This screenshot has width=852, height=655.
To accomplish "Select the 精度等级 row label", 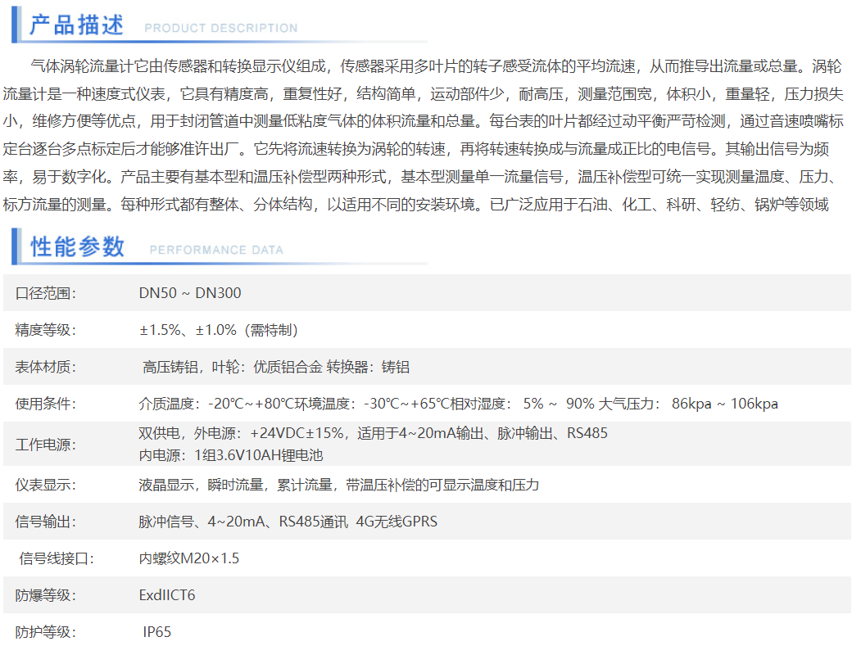I will (46, 330).
